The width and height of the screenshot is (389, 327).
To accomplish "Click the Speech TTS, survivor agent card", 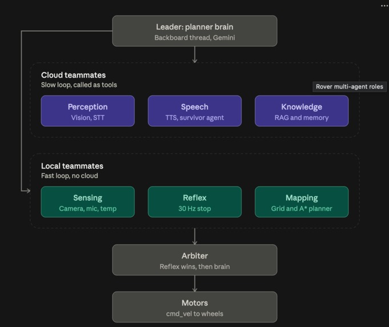I will click(x=195, y=111).
